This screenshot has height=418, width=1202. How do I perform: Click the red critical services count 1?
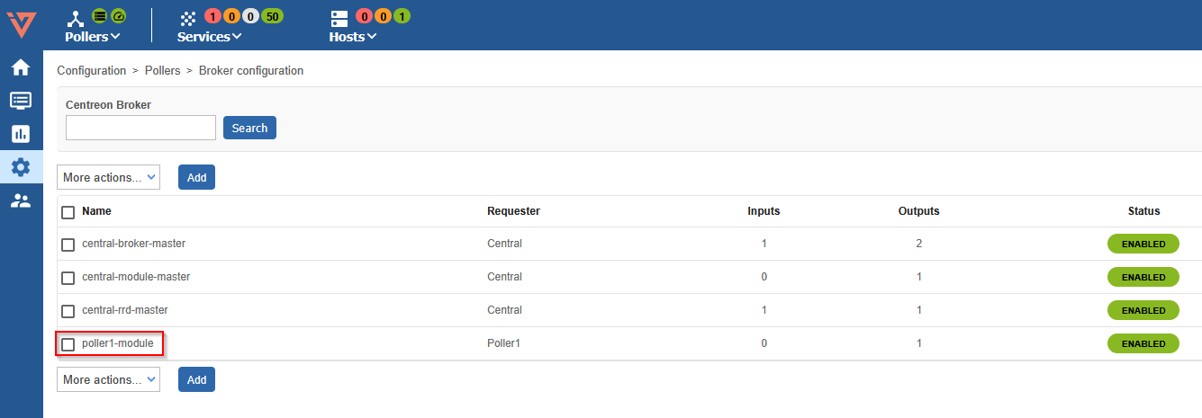[212, 16]
